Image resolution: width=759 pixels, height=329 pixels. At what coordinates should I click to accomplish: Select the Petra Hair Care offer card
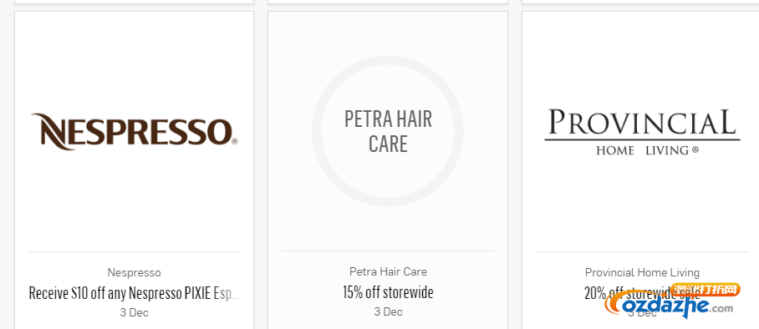(x=388, y=170)
